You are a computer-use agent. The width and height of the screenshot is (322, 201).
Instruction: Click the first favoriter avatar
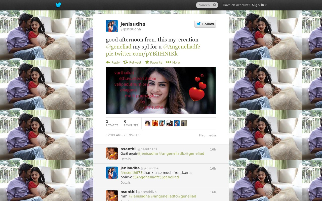coord(148,123)
